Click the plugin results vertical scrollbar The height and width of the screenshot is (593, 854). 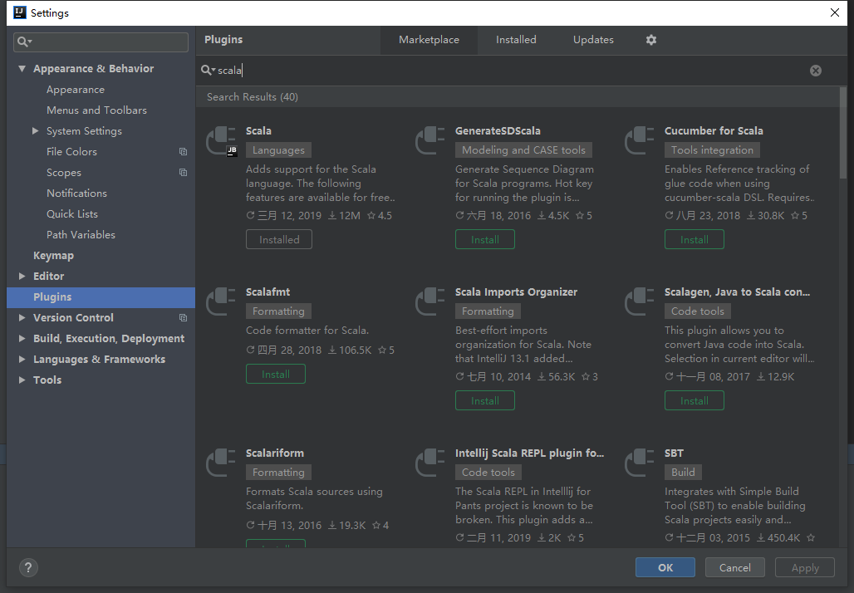point(843,133)
